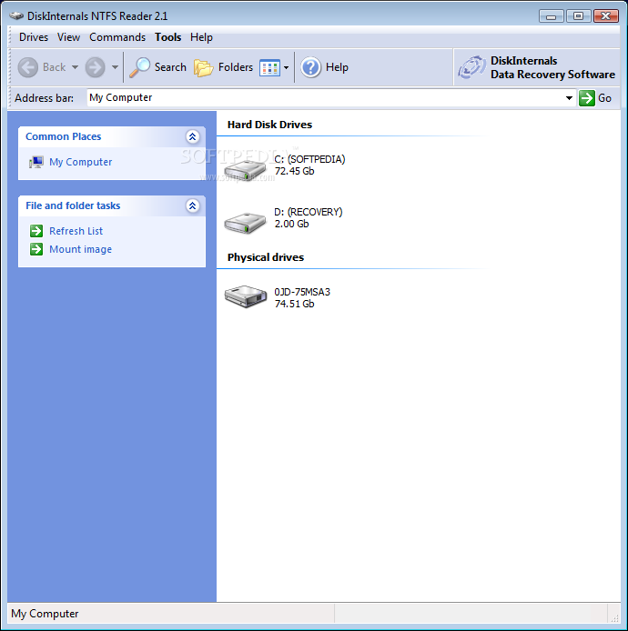Open the Forward history dropdown arrow
This screenshot has width=628, height=631.
[x=115, y=67]
